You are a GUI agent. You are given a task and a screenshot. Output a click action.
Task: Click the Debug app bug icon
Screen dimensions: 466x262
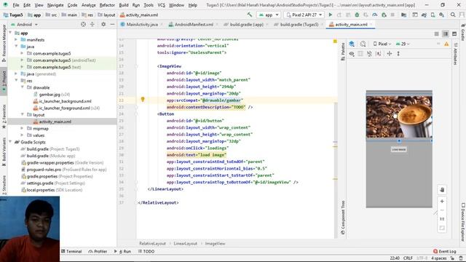(357, 15)
